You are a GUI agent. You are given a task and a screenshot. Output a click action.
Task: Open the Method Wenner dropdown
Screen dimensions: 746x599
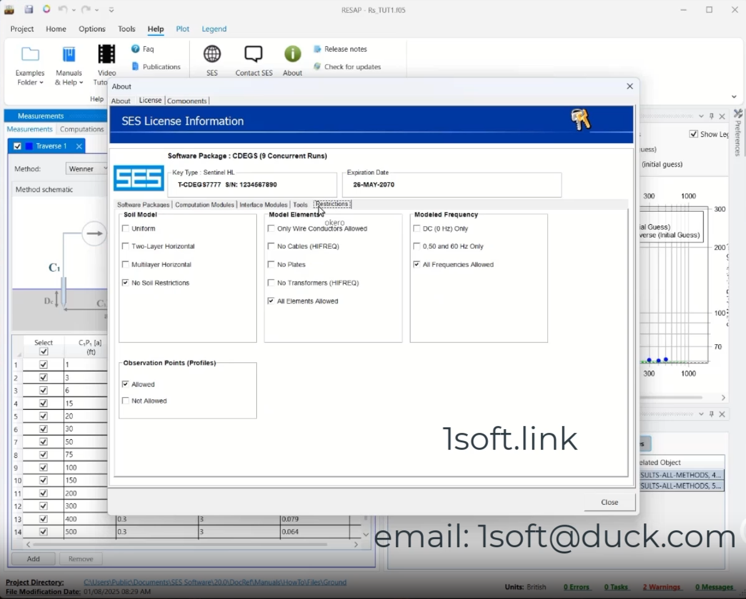[87, 169]
